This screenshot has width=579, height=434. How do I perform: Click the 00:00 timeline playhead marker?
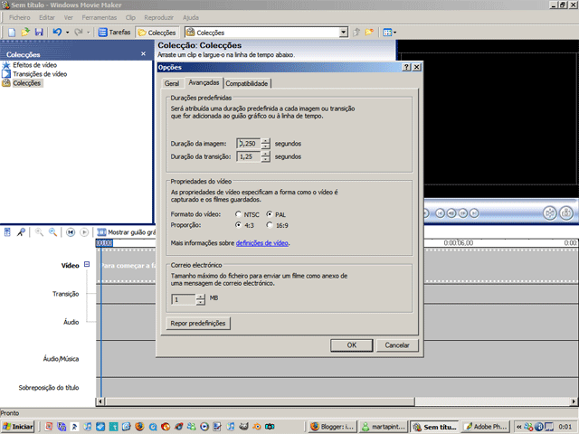[x=104, y=243]
